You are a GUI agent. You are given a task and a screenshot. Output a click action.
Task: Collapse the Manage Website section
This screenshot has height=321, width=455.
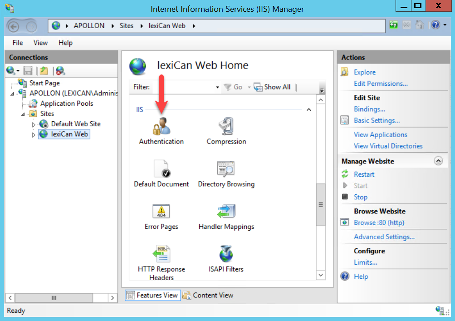[438, 161]
